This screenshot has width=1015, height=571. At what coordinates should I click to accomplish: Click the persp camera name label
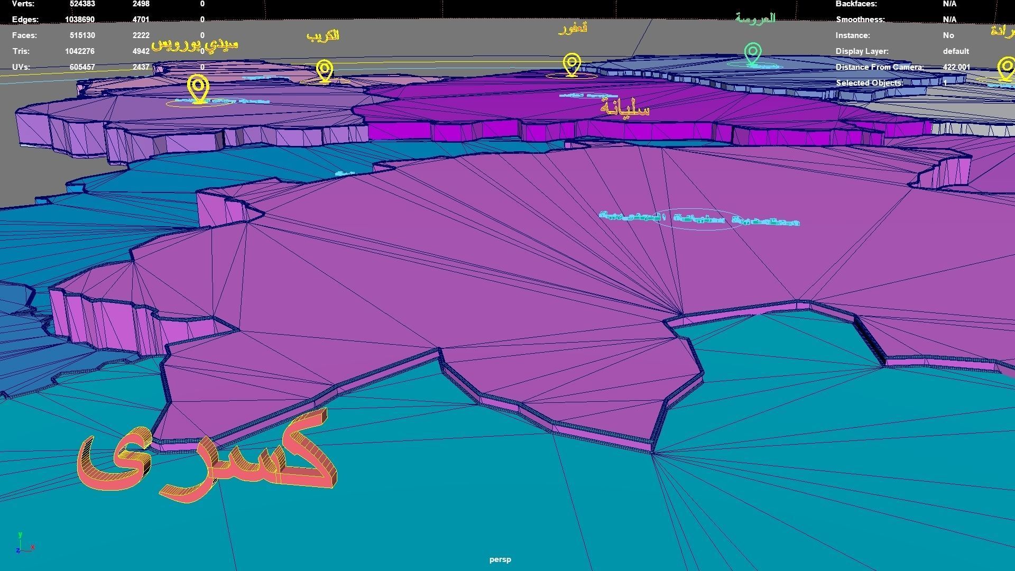pyautogui.click(x=500, y=559)
